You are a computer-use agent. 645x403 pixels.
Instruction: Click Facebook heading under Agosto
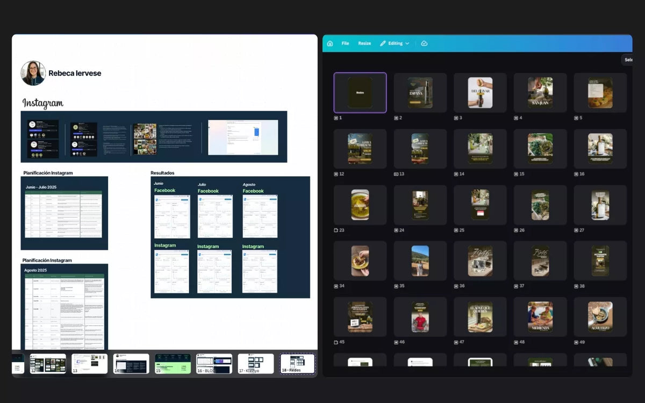coord(253,191)
